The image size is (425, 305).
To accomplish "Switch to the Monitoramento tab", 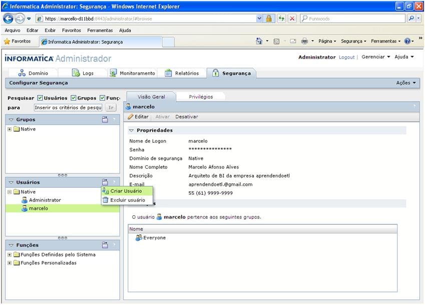I will (132, 73).
